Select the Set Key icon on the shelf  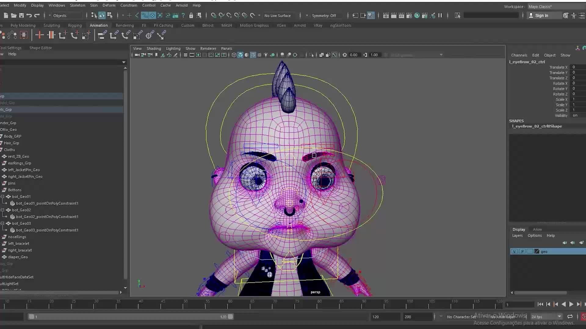(39, 35)
